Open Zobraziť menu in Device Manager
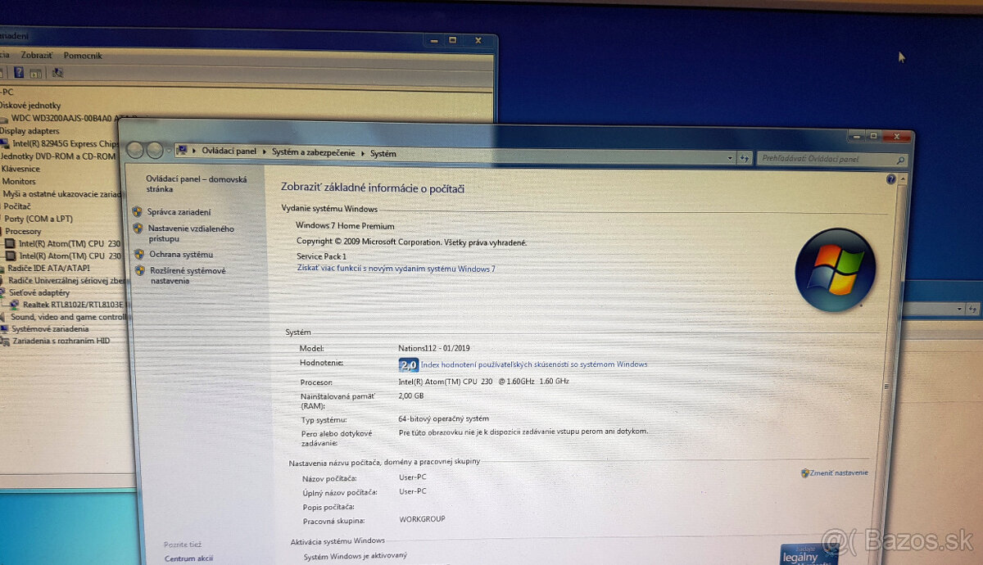The width and height of the screenshot is (983, 565). 37,55
